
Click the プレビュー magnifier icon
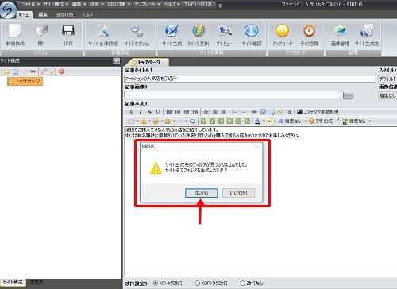tap(225, 31)
